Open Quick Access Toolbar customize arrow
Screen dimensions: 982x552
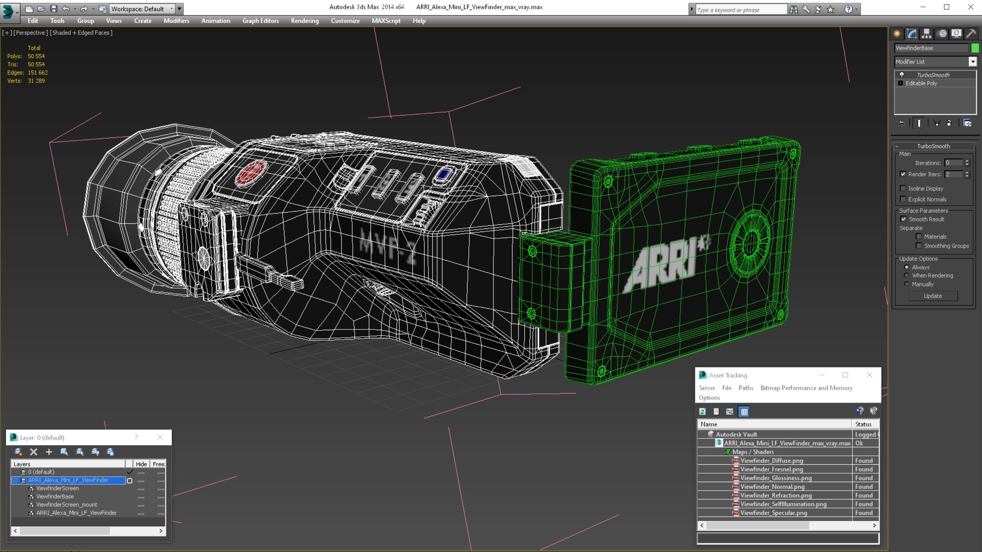point(180,9)
